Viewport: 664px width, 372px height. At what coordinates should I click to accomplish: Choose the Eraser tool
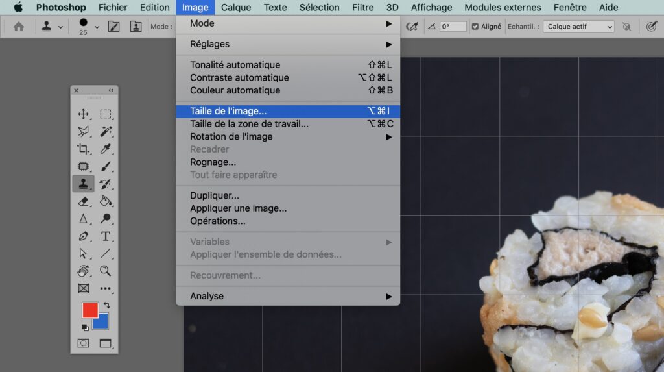83,201
